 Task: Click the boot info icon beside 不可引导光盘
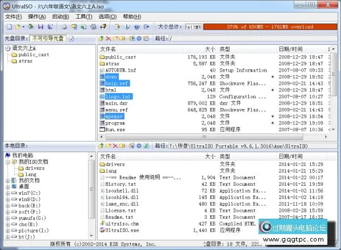click(x=72, y=39)
